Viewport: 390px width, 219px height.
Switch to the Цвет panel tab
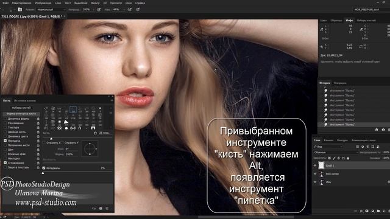point(324,20)
